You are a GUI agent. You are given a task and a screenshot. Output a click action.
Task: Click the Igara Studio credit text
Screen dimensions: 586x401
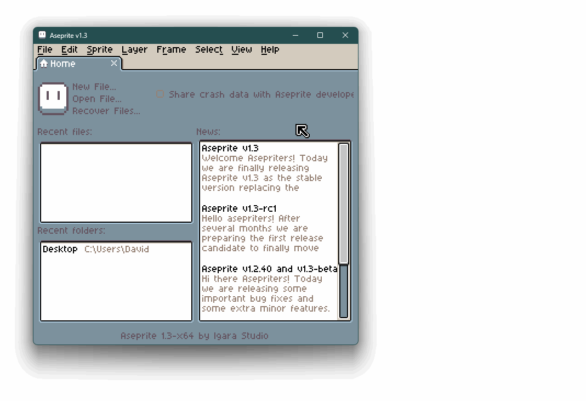pyautogui.click(x=195, y=335)
